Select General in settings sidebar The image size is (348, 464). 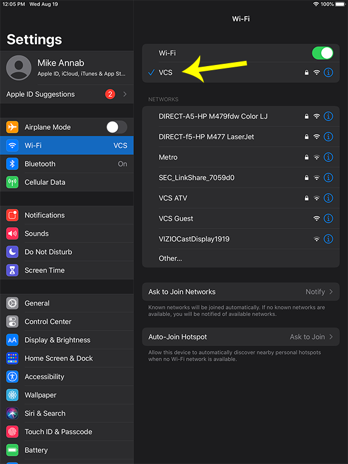(67, 303)
